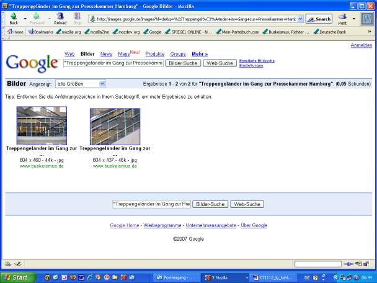Open the 7 Mozilla taskbar group
The image size is (377, 283).
[x=225, y=277]
